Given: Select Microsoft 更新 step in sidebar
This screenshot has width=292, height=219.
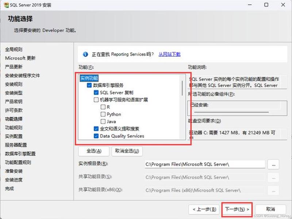Looking at the screenshot, I should click(20, 58).
